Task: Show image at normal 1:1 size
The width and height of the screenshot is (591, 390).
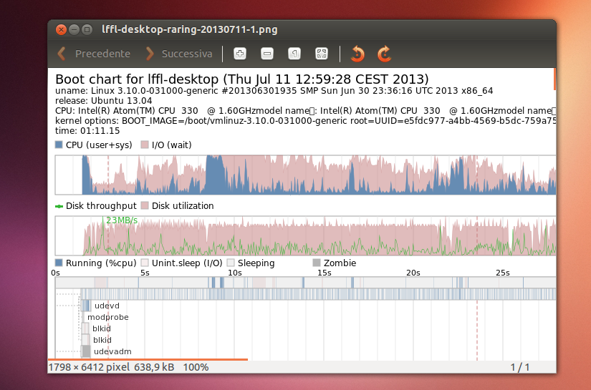Action: [x=294, y=54]
